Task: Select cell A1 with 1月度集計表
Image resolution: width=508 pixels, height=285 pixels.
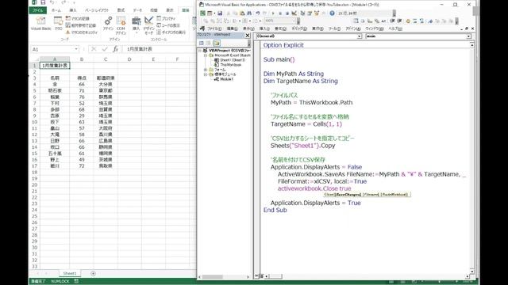Action: (x=55, y=66)
